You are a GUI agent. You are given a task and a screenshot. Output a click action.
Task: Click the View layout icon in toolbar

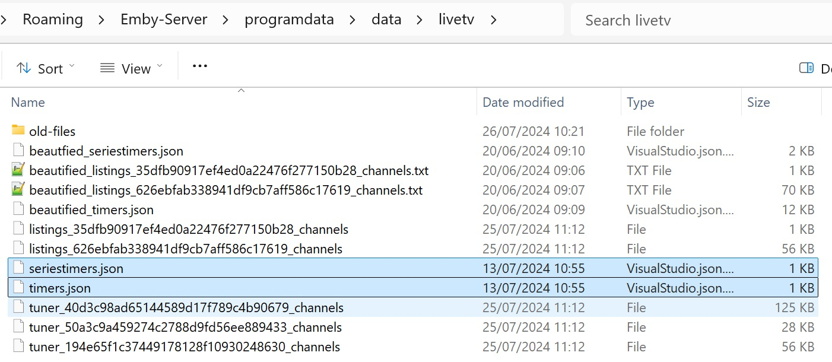pyautogui.click(x=107, y=68)
